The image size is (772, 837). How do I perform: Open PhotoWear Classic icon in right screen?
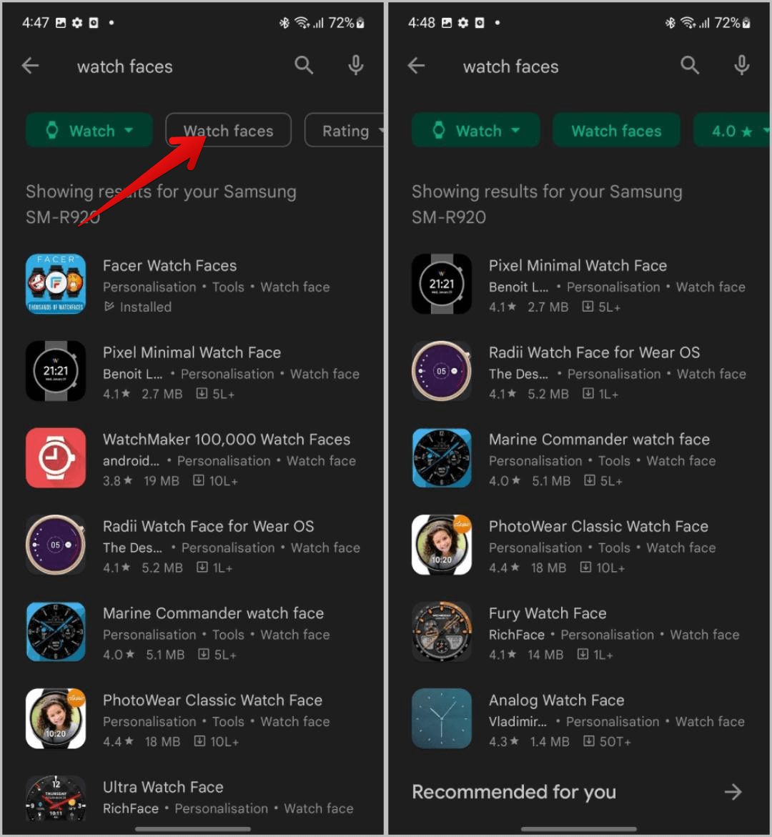(442, 545)
